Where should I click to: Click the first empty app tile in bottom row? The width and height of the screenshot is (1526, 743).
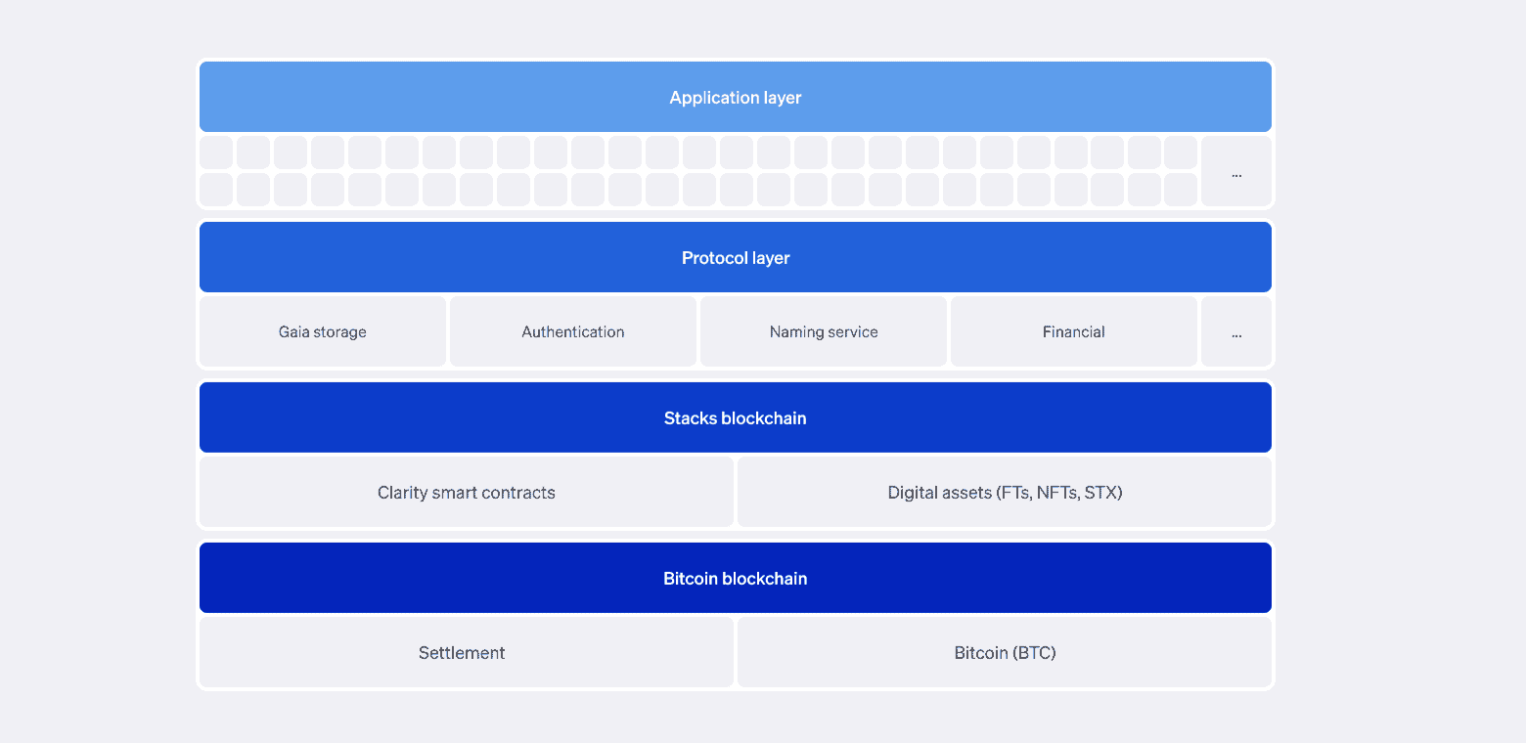pyautogui.click(x=216, y=190)
